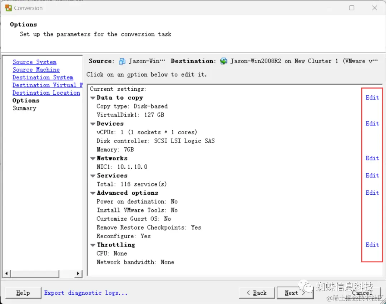Click the sidebar scroll left arrow
The width and height of the screenshot is (386, 304).
7,273
